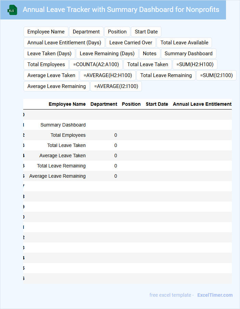Select the Total Leave Taken tag
240x309 pixels.
(148, 64)
